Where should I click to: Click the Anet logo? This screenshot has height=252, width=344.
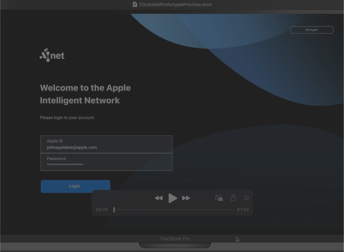point(52,55)
